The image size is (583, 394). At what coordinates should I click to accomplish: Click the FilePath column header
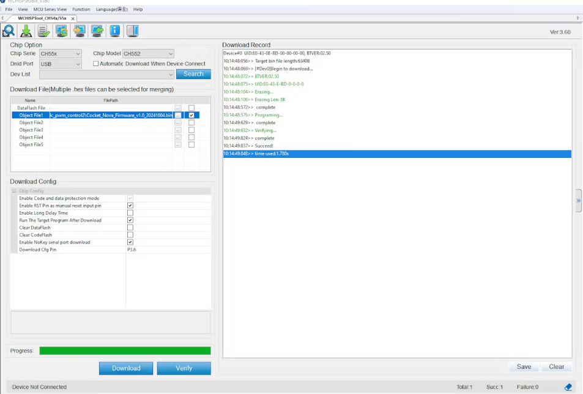(x=111, y=100)
